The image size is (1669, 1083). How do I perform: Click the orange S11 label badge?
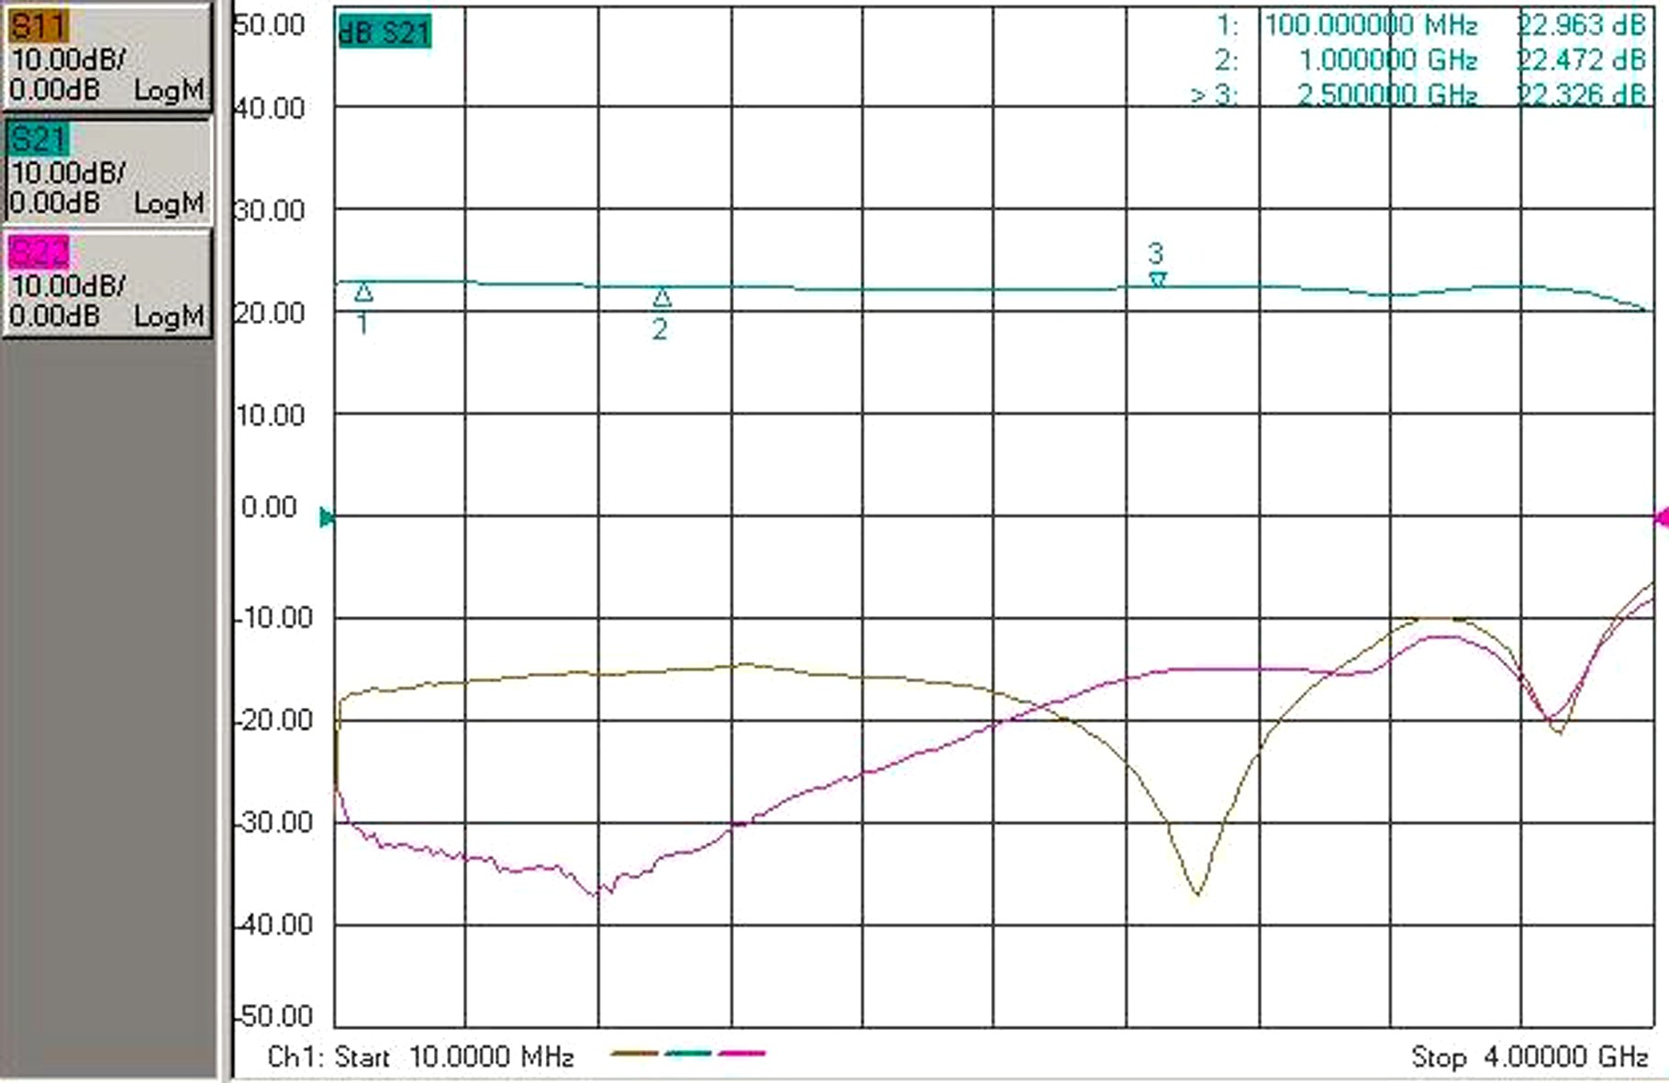tap(38, 27)
